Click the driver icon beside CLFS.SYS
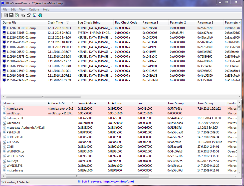Viewport: 244px width, 186px height. click(4, 142)
